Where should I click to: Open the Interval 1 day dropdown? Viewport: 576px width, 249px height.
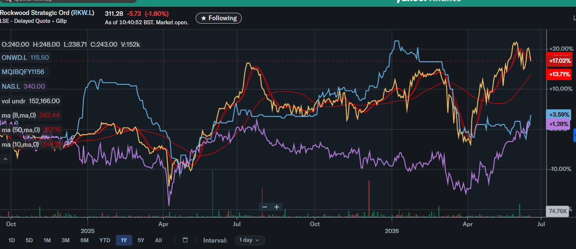tap(250, 240)
